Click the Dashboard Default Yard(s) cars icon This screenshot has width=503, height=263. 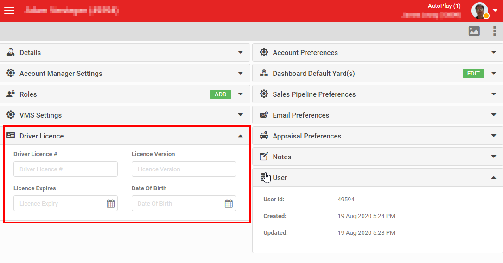point(264,73)
